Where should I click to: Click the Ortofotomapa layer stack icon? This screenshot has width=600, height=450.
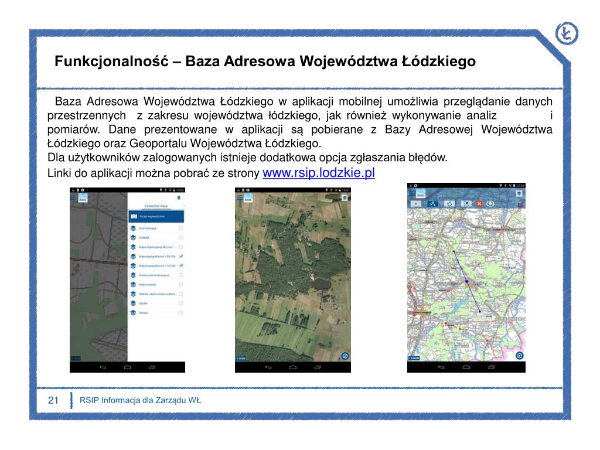133,228
